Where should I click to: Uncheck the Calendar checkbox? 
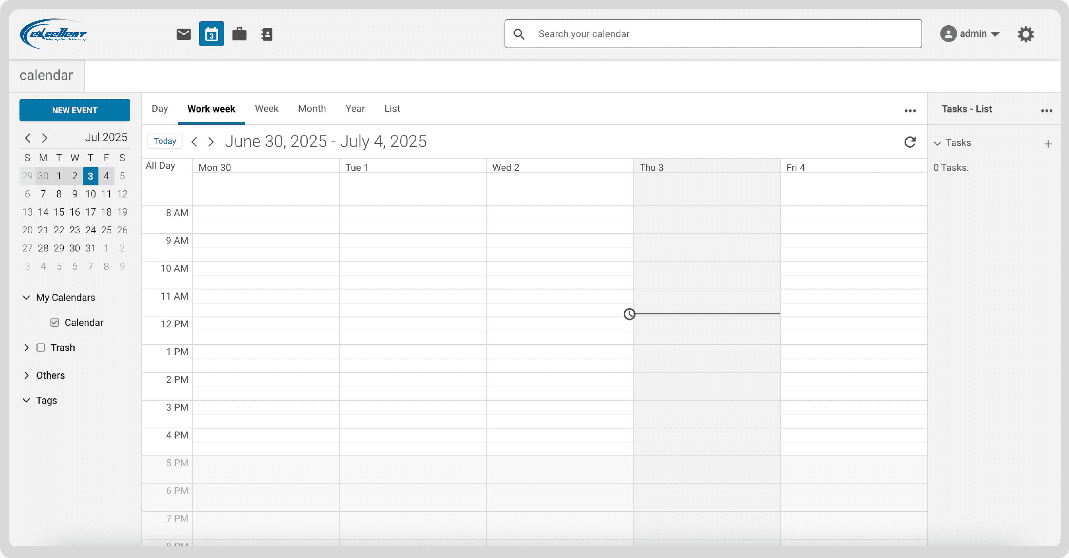pyautogui.click(x=54, y=322)
